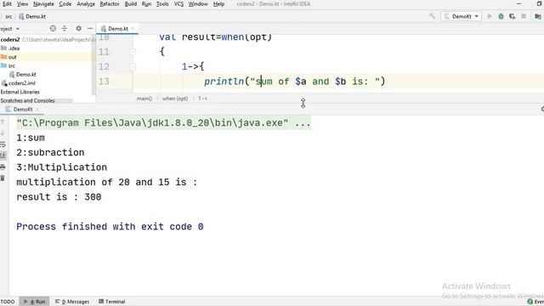Click the 1-> editor breadcrumb segment
544x306 pixels.
click(x=202, y=99)
